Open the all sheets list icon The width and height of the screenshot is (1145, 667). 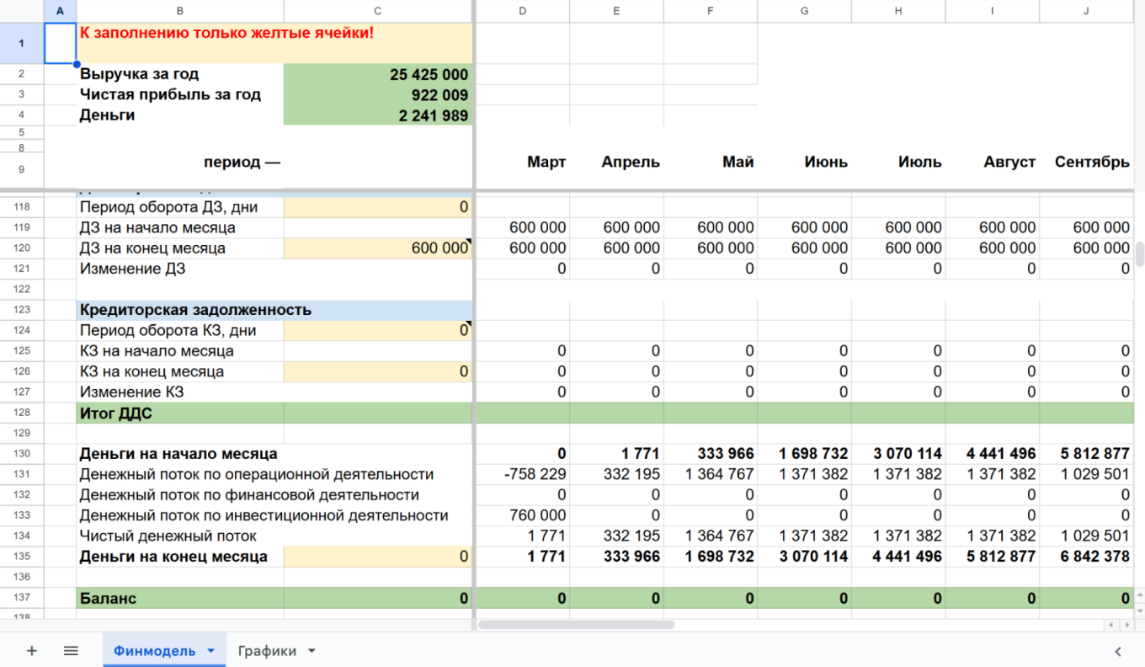tap(71, 651)
